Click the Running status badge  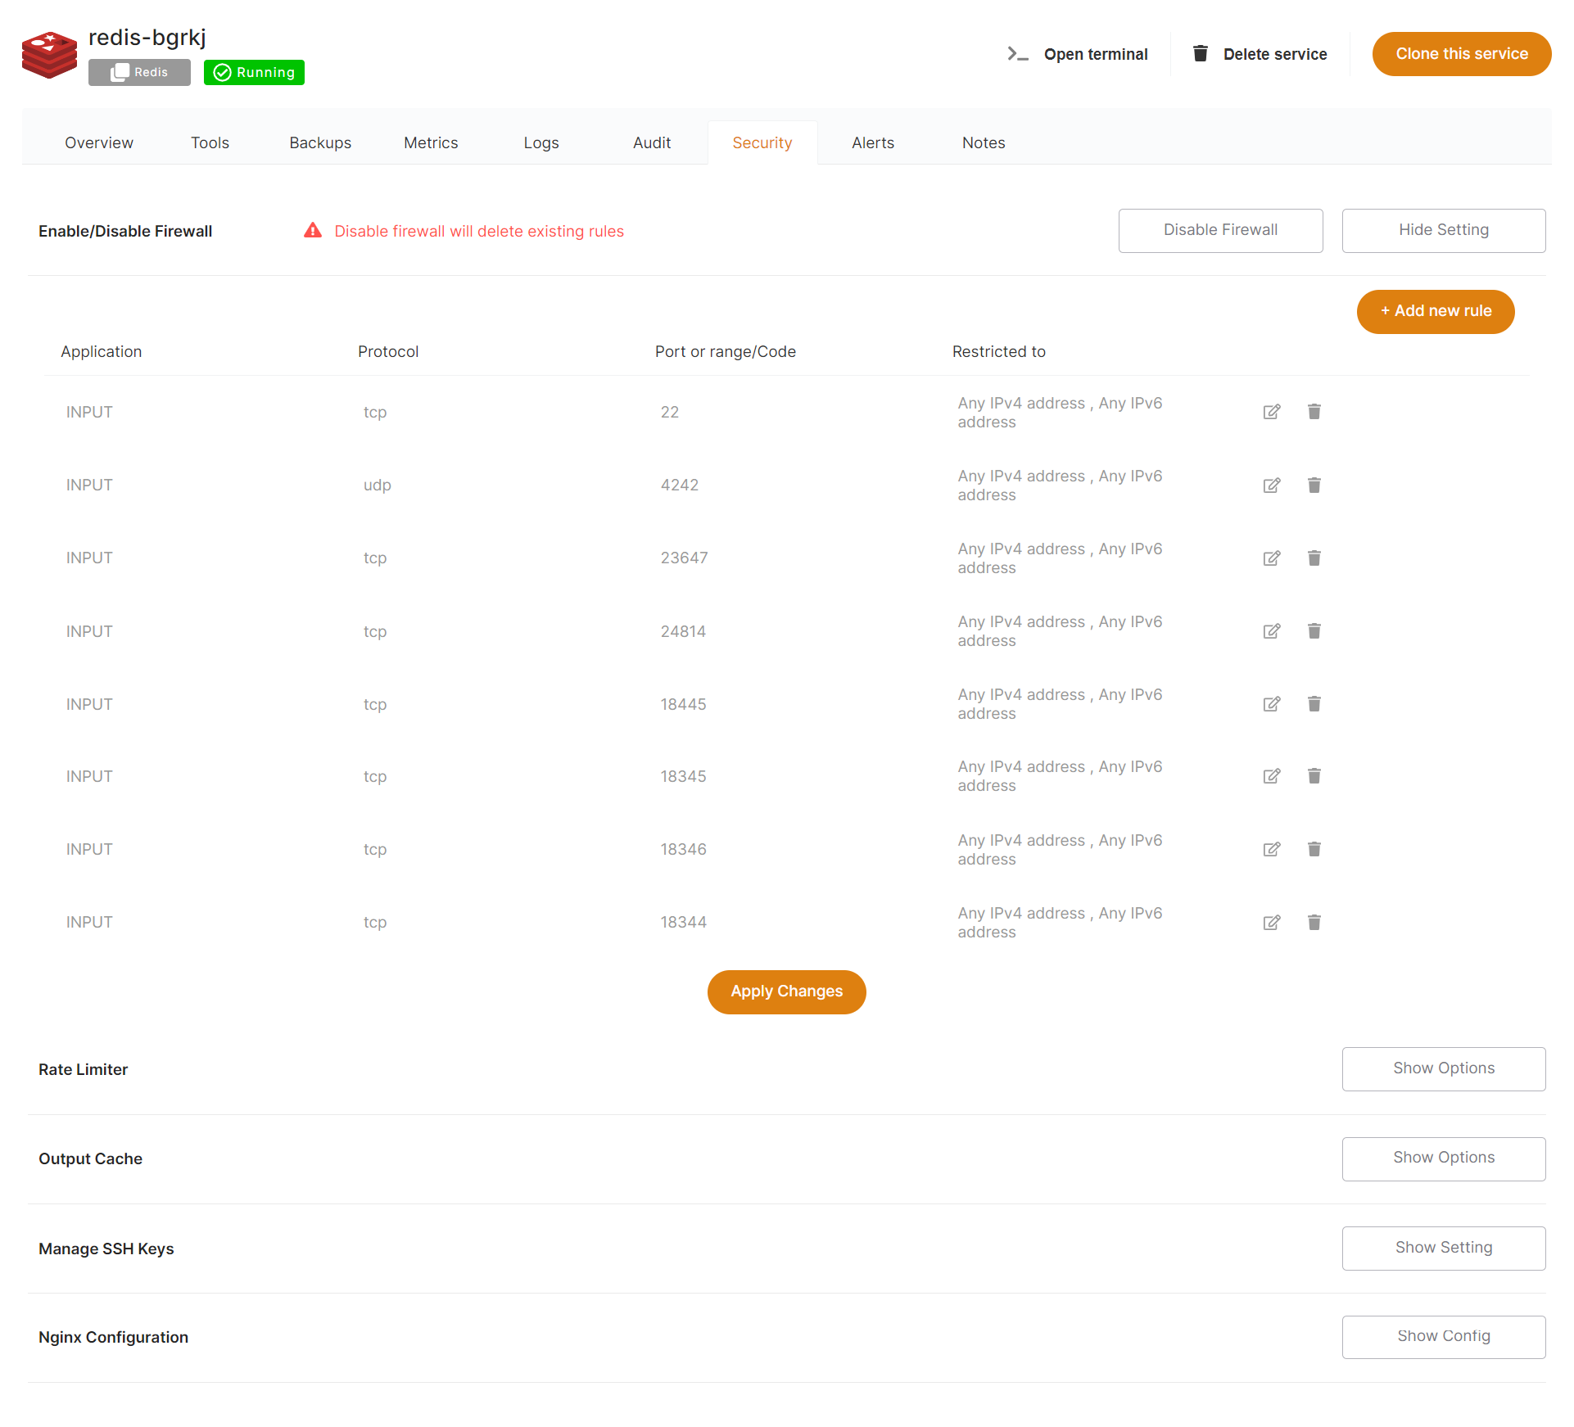pyautogui.click(x=254, y=72)
